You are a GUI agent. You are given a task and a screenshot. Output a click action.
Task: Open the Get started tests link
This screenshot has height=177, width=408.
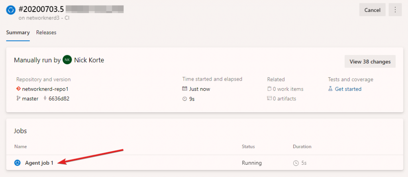348,89
